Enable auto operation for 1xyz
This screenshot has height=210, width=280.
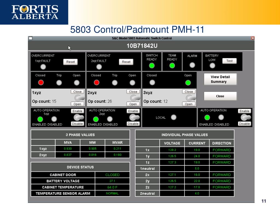point(77,111)
